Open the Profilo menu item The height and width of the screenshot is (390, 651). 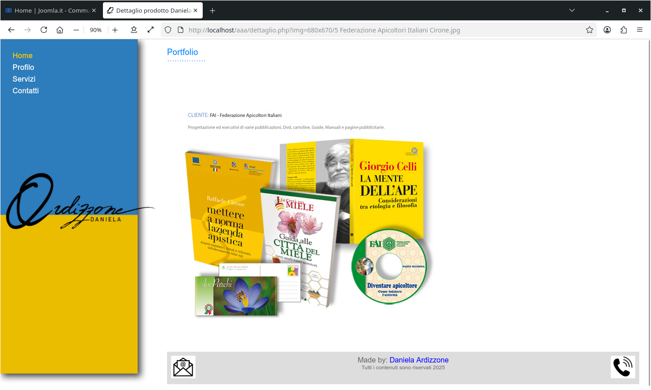pyautogui.click(x=23, y=67)
